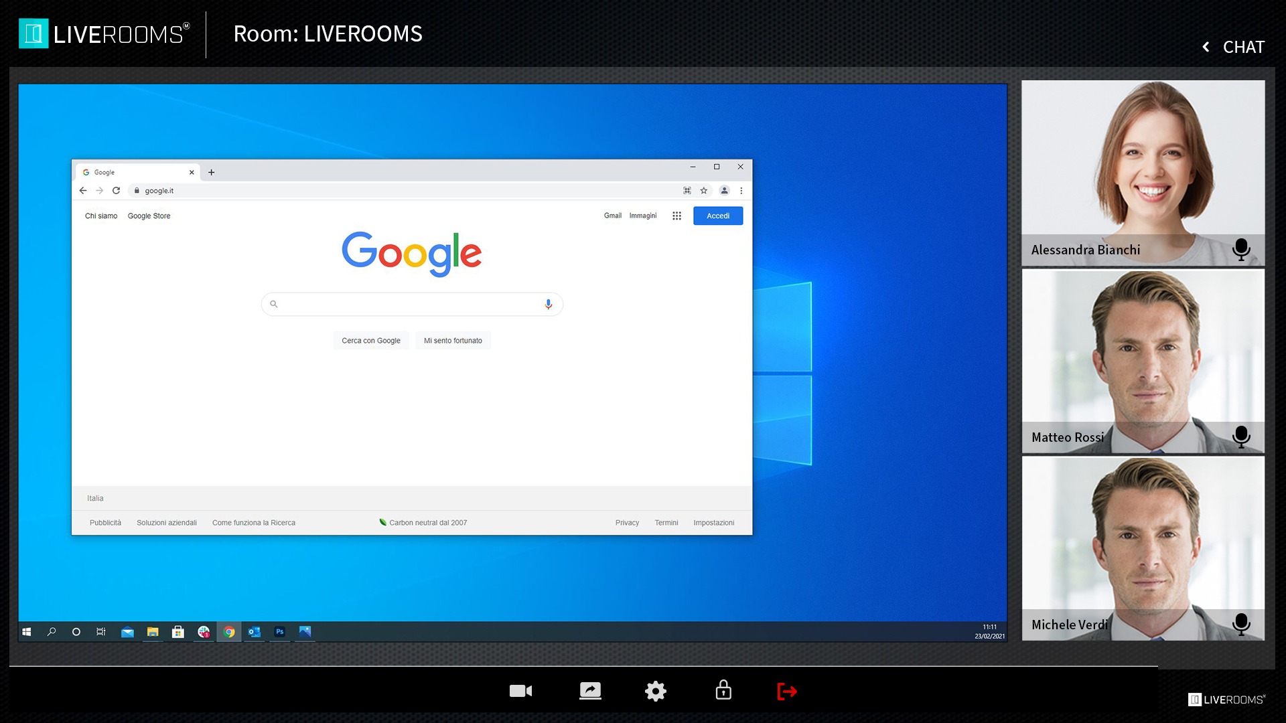The height and width of the screenshot is (723, 1286).
Task: Open Photos app from taskbar
Action: [x=305, y=632]
